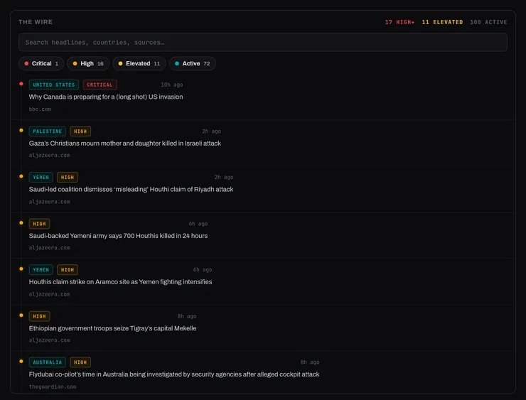526x400 pixels.
Task: Click HIGH badge on Mekelle story
Action: (x=39, y=316)
